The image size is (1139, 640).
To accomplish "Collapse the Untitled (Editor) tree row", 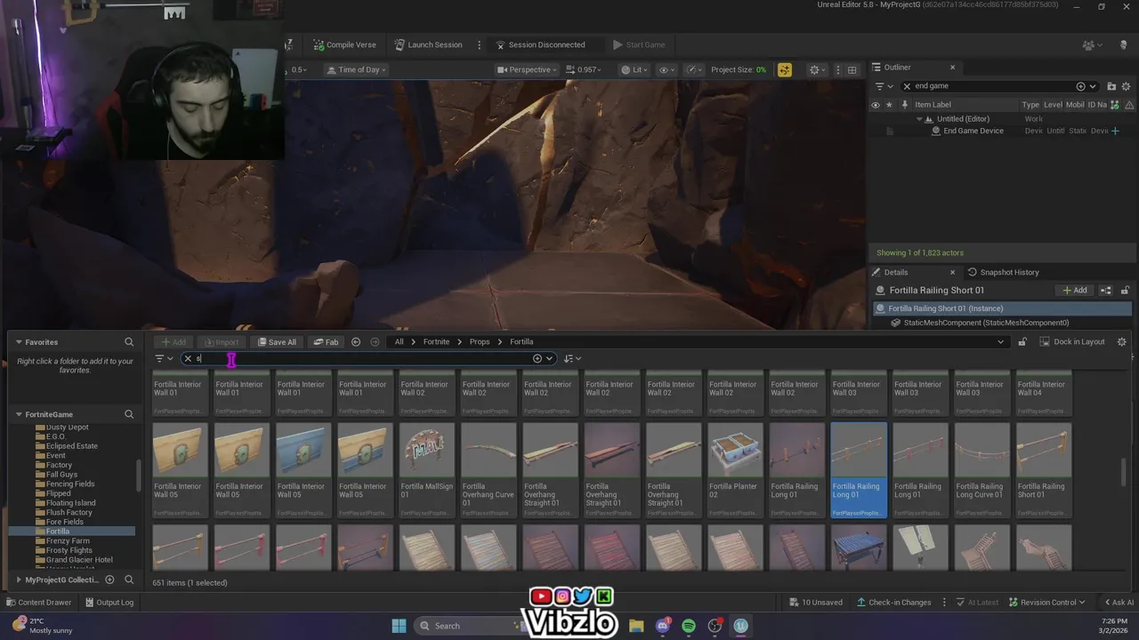I will point(920,118).
